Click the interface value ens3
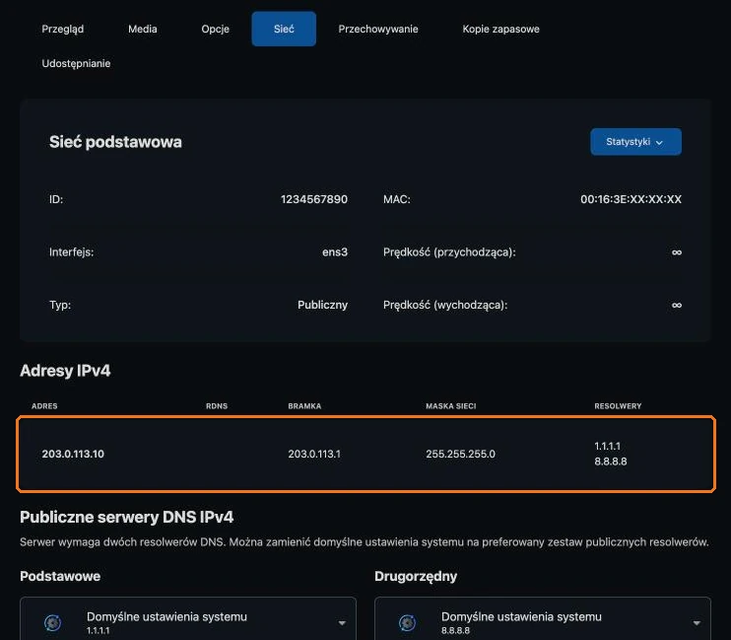Viewport: 731px width, 640px height. 335,252
